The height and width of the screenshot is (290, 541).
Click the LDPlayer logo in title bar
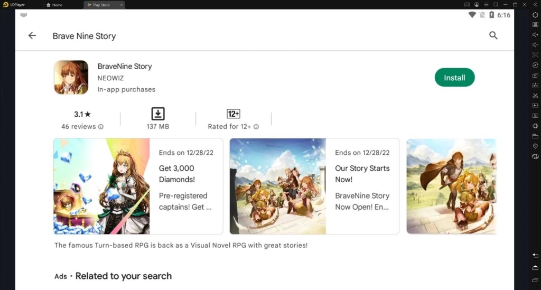tap(5, 4)
